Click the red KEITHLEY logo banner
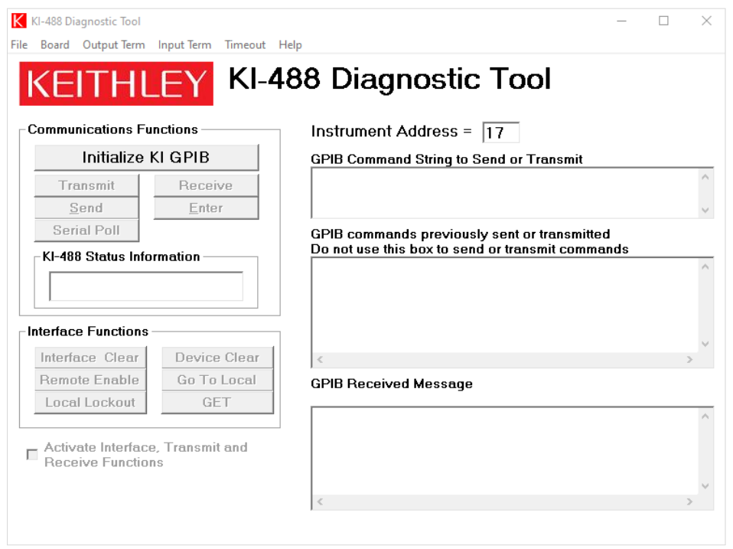 (116, 84)
